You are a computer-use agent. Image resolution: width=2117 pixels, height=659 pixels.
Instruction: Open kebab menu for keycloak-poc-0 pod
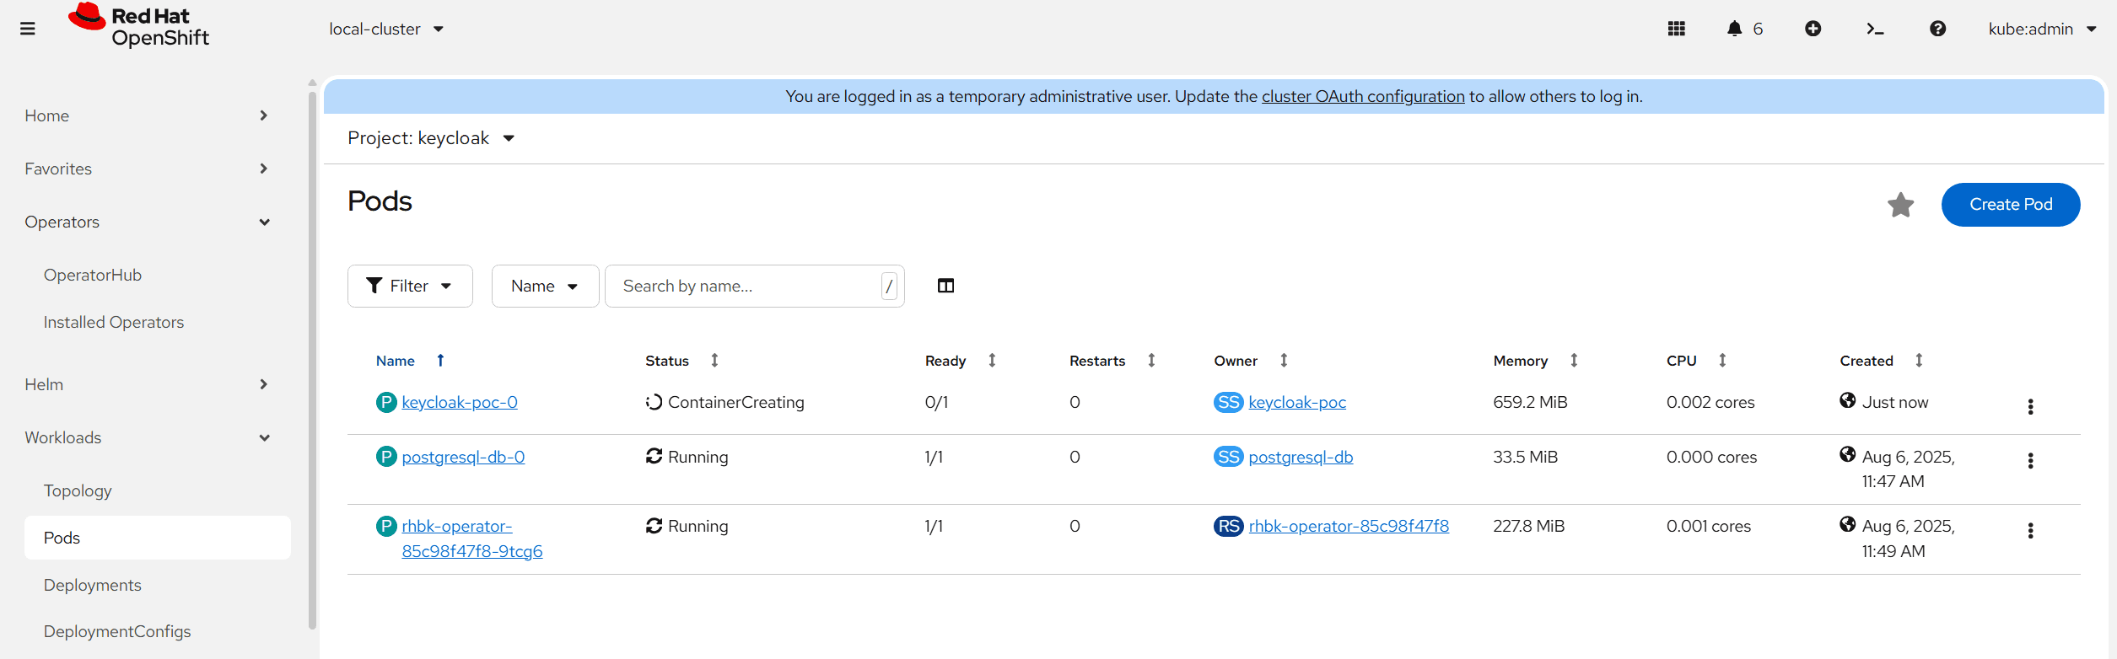pos(2030,406)
